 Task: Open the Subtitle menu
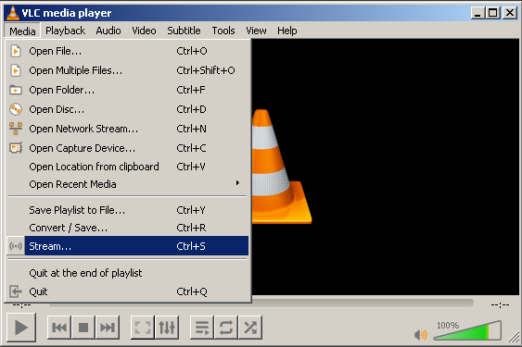tap(184, 31)
